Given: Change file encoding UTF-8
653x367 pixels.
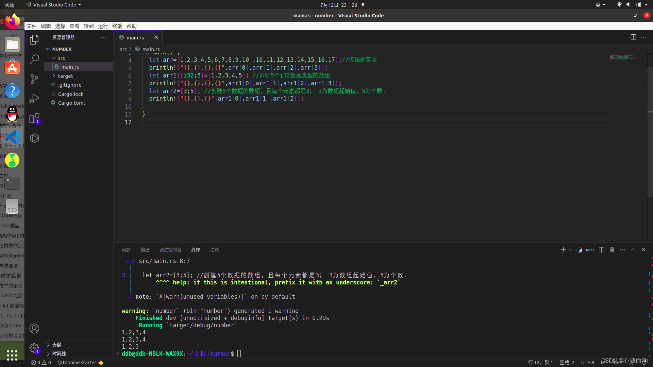Looking at the screenshot, I should click(x=587, y=363).
